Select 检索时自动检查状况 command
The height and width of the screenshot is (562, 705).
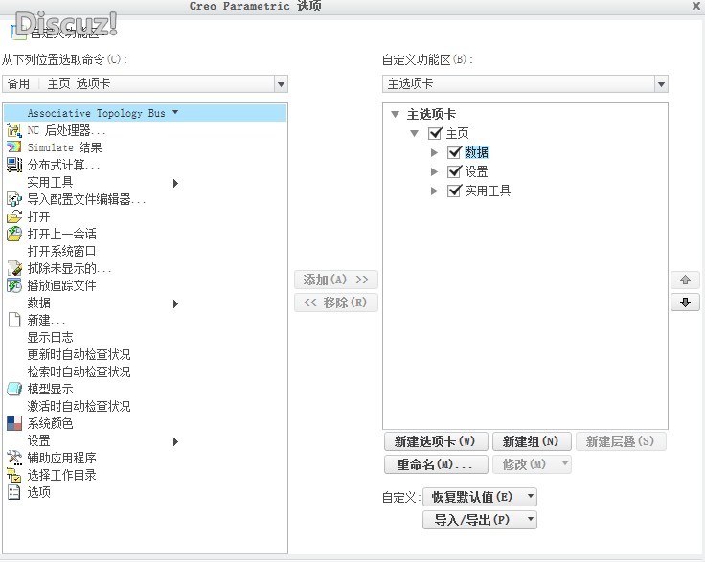tap(80, 371)
